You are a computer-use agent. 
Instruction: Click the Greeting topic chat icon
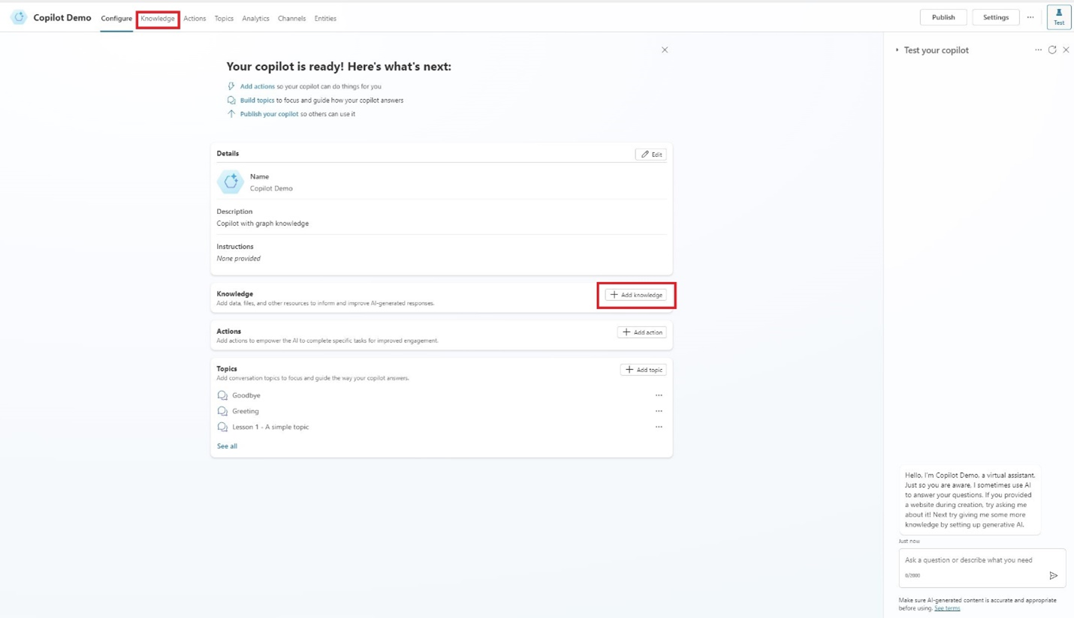point(222,411)
